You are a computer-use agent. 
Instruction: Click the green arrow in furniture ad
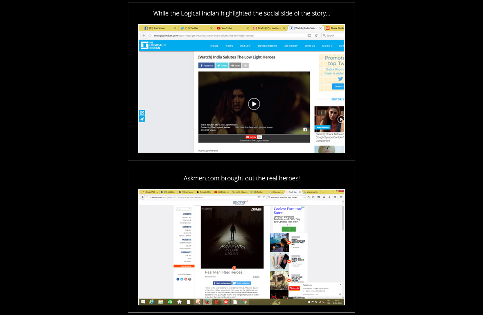(x=289, y=229)
